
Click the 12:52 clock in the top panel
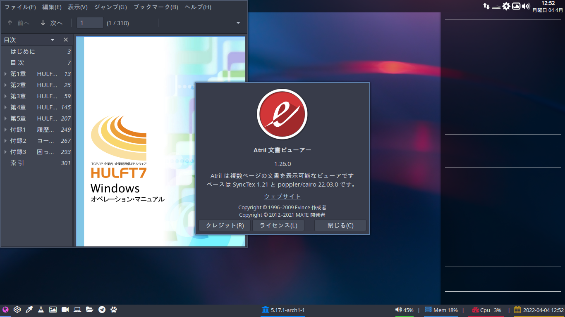(548, 3)
